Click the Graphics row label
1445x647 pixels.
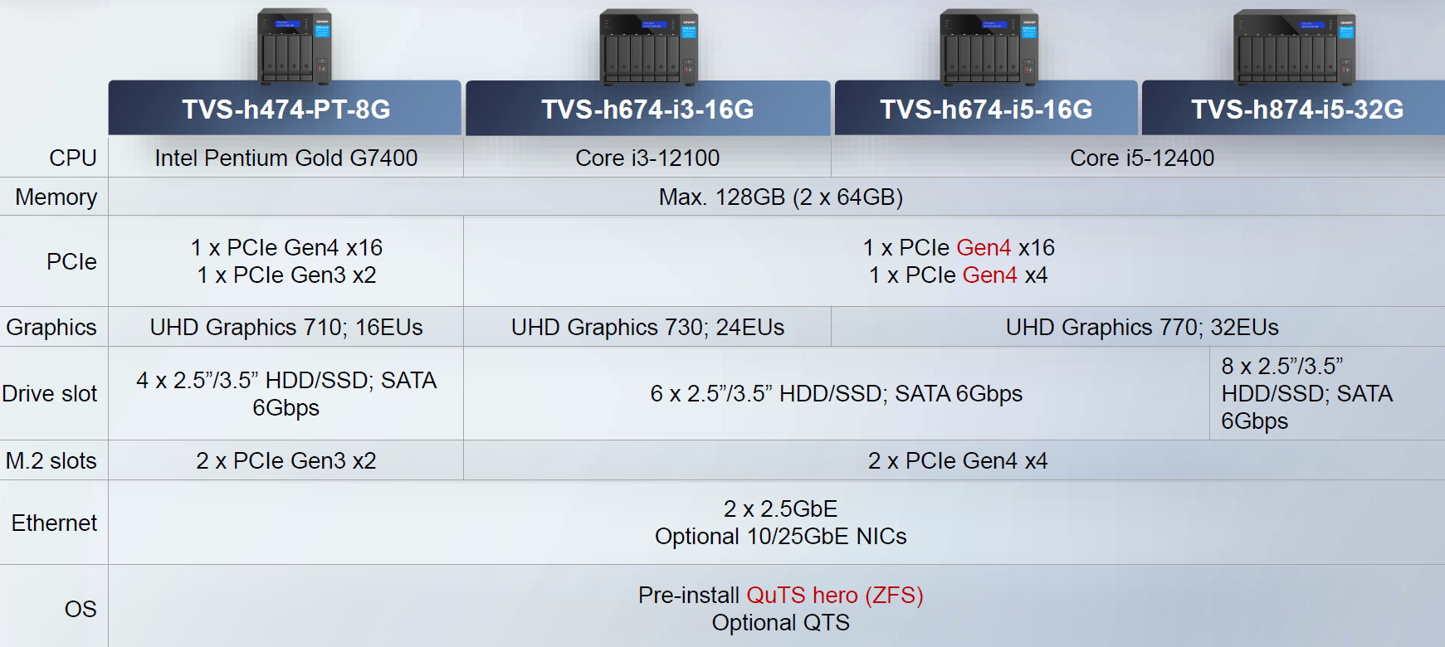(51, 327)
